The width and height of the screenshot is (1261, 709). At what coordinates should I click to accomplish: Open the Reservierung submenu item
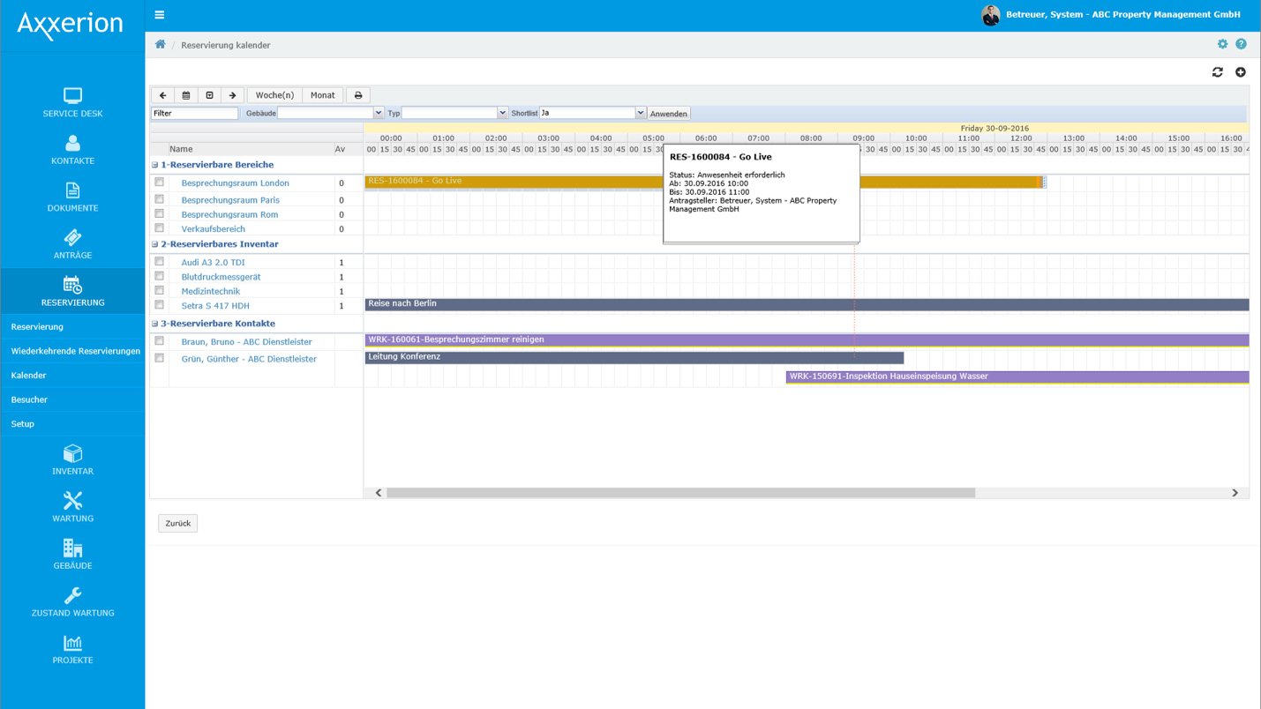tap(72, 326)
